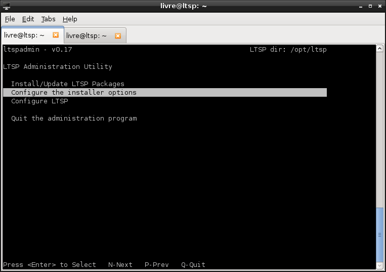Click the window title 'livre@ltsp: ~'
386x272 pixels.
point(184,6)
